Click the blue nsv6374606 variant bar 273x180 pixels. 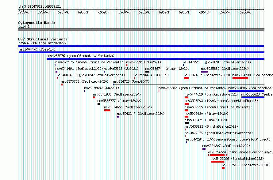tap(246, 91)
